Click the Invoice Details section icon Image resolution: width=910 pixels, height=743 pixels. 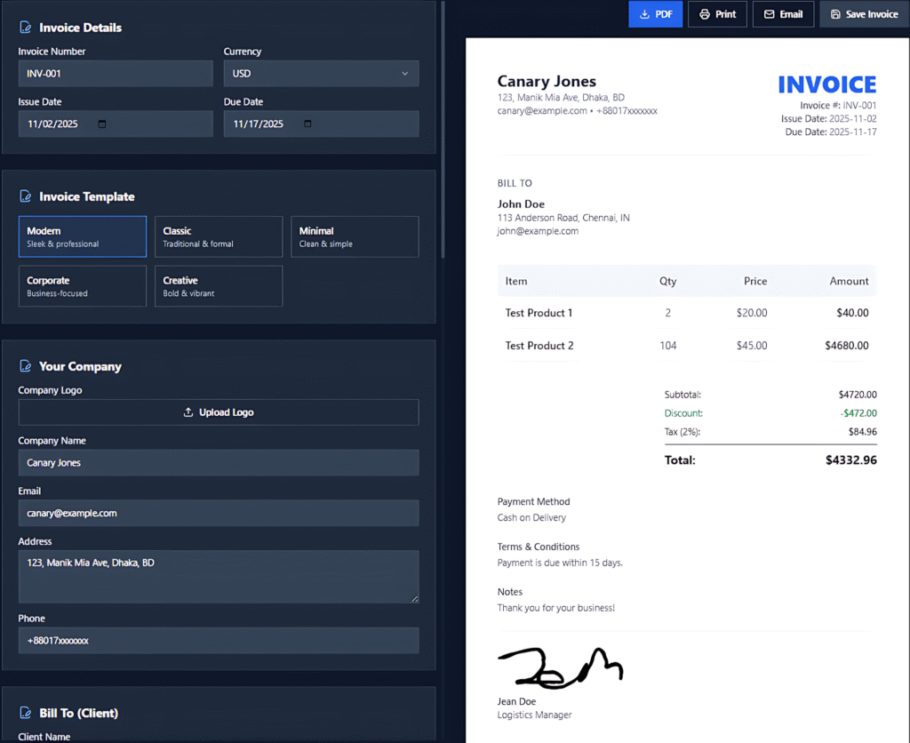click(x=27, y=27)
